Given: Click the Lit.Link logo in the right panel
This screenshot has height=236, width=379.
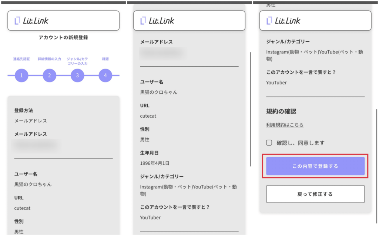Looking at the screenshot, I should coord(283,21).
